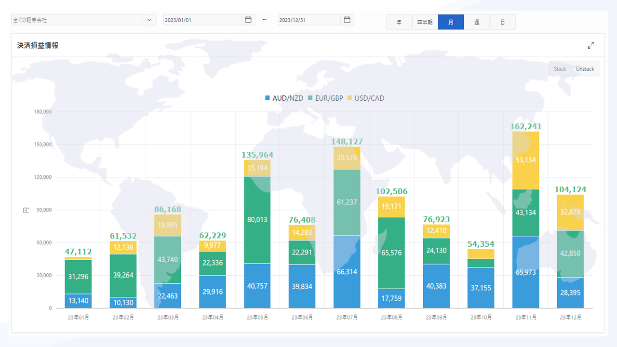Open the end date calendar picker icon
The image size is (617, 347).
pyautogui.click(x=347, y=20)
